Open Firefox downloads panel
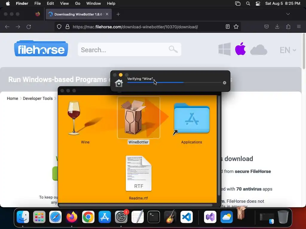 click(x=277, y=27)
